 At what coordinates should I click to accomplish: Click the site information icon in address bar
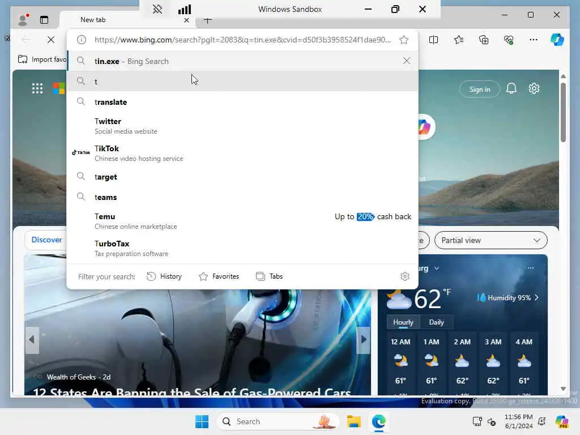tap(82, 40)
